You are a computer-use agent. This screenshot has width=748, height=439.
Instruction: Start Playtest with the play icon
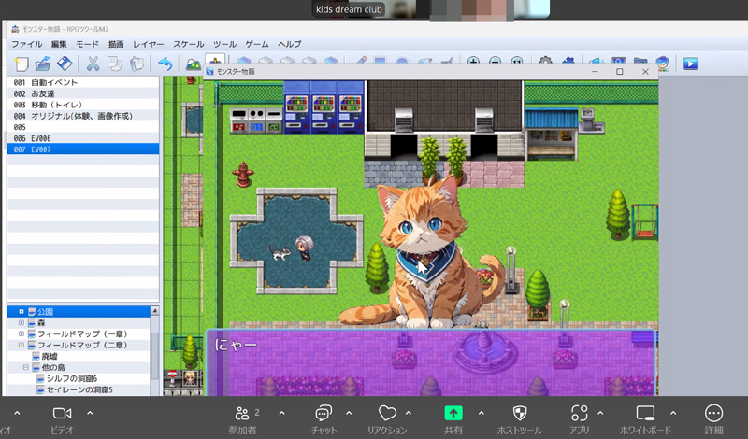click(690, 64)
